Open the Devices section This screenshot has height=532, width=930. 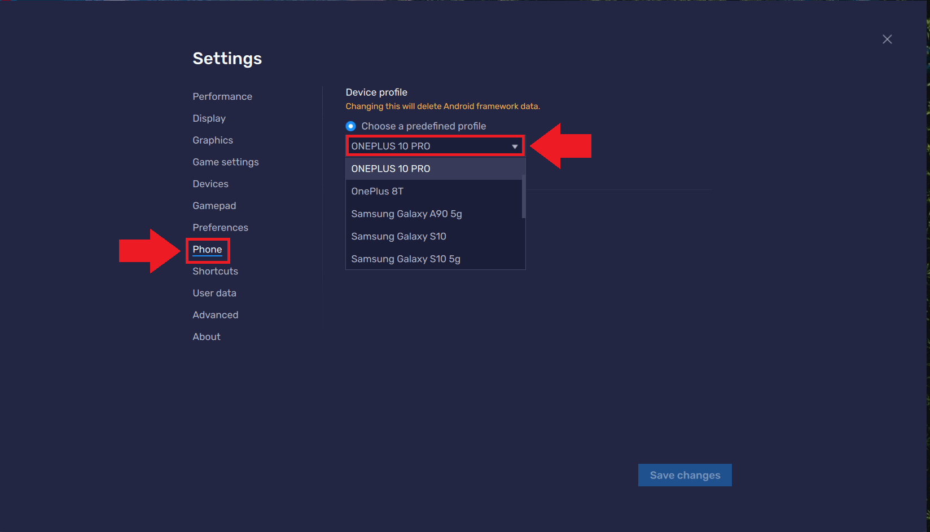210,184
